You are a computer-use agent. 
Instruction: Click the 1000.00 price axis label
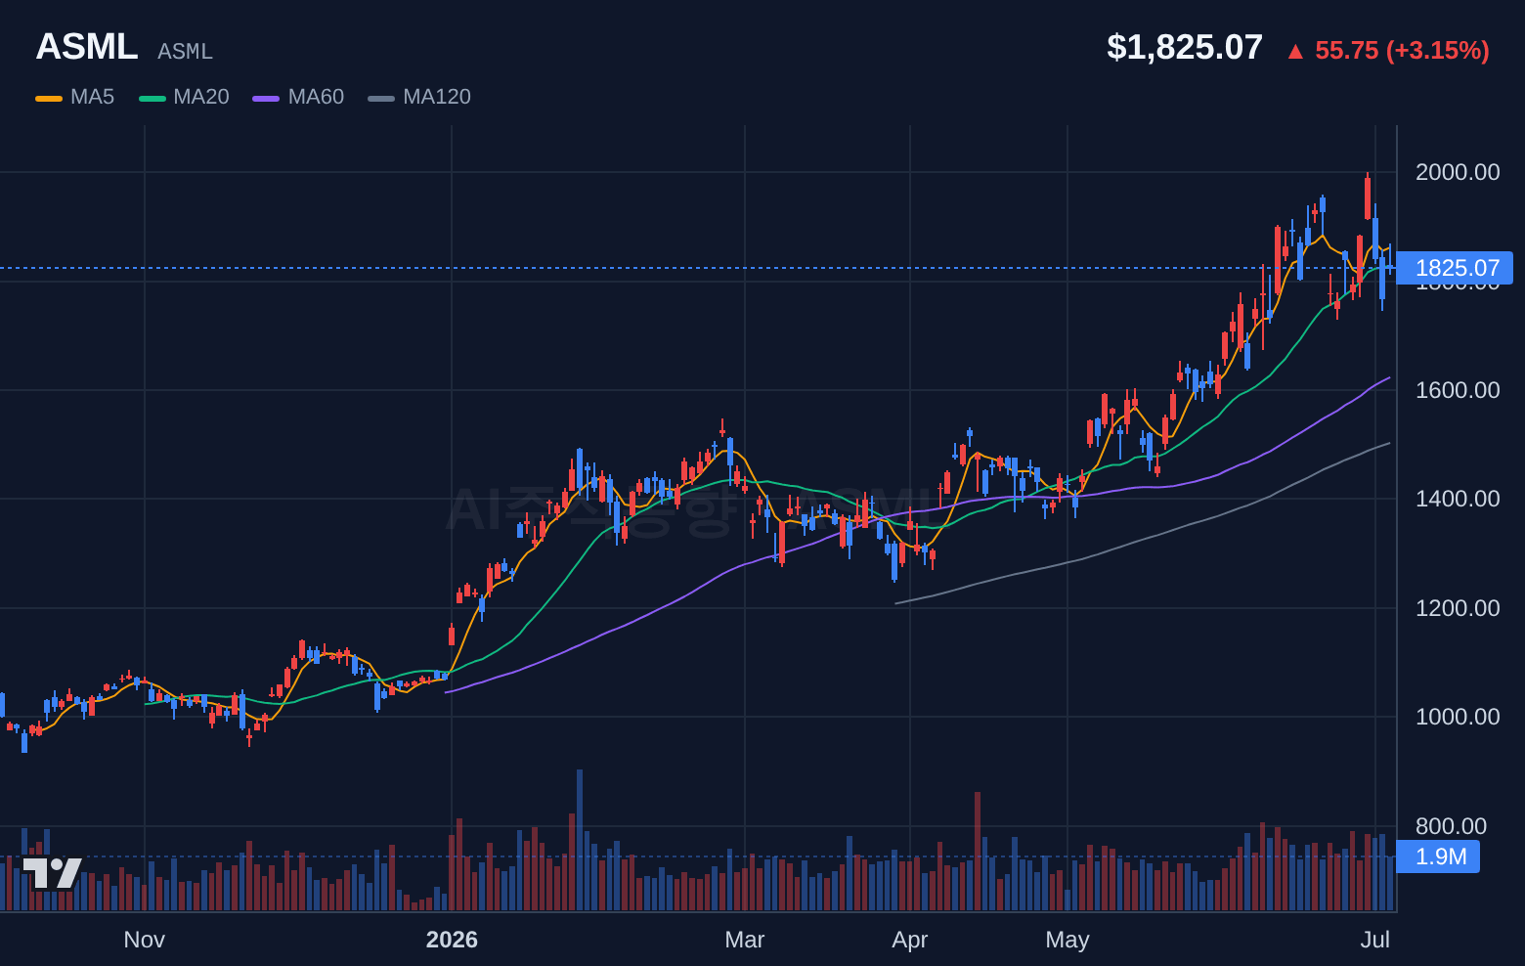[1458, 717]
